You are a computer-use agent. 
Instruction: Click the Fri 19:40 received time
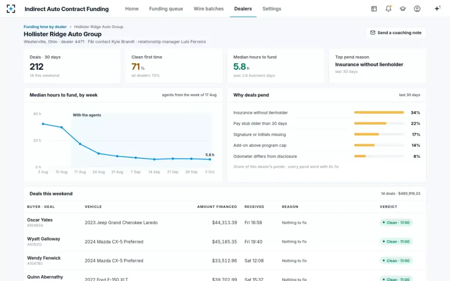tap(253, 242)
